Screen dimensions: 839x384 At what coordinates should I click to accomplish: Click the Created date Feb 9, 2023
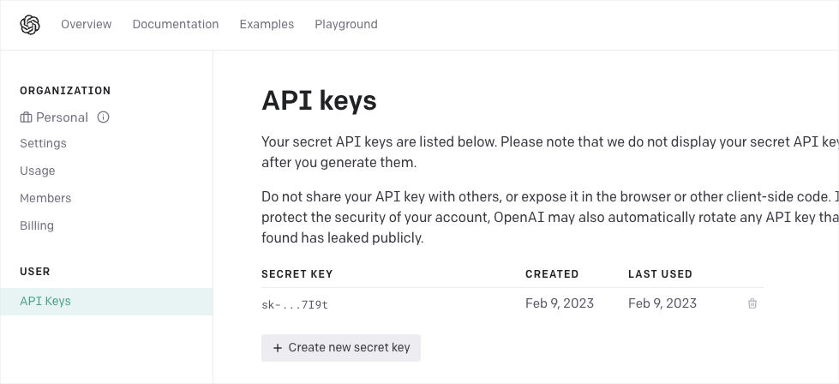pyautogui.click(x=559, y=303)
